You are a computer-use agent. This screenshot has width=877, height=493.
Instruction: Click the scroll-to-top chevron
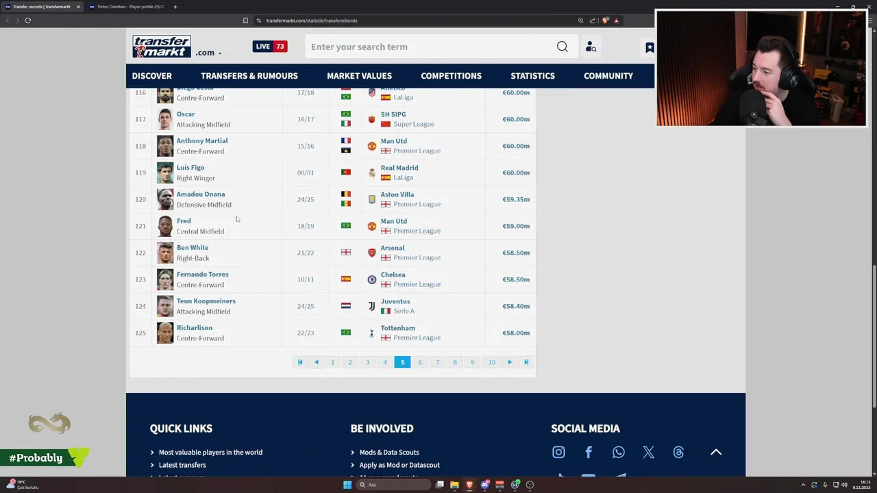[716, 452]
